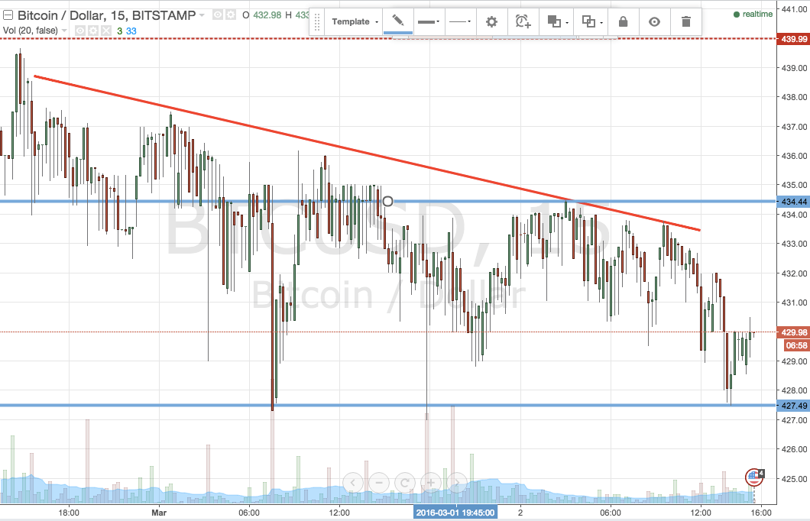The height and width of the screenshot is (521, 810).
Task: Toggle visibility of the Vol indicator
Action: (x=79, y=31)
